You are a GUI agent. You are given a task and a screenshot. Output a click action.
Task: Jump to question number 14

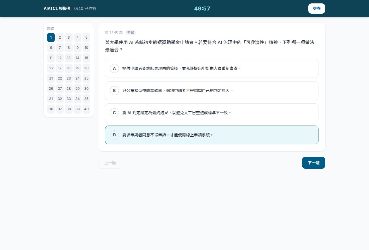click(x=77, y=58)
